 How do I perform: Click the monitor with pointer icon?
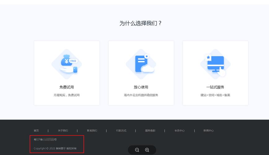point(215,64)
